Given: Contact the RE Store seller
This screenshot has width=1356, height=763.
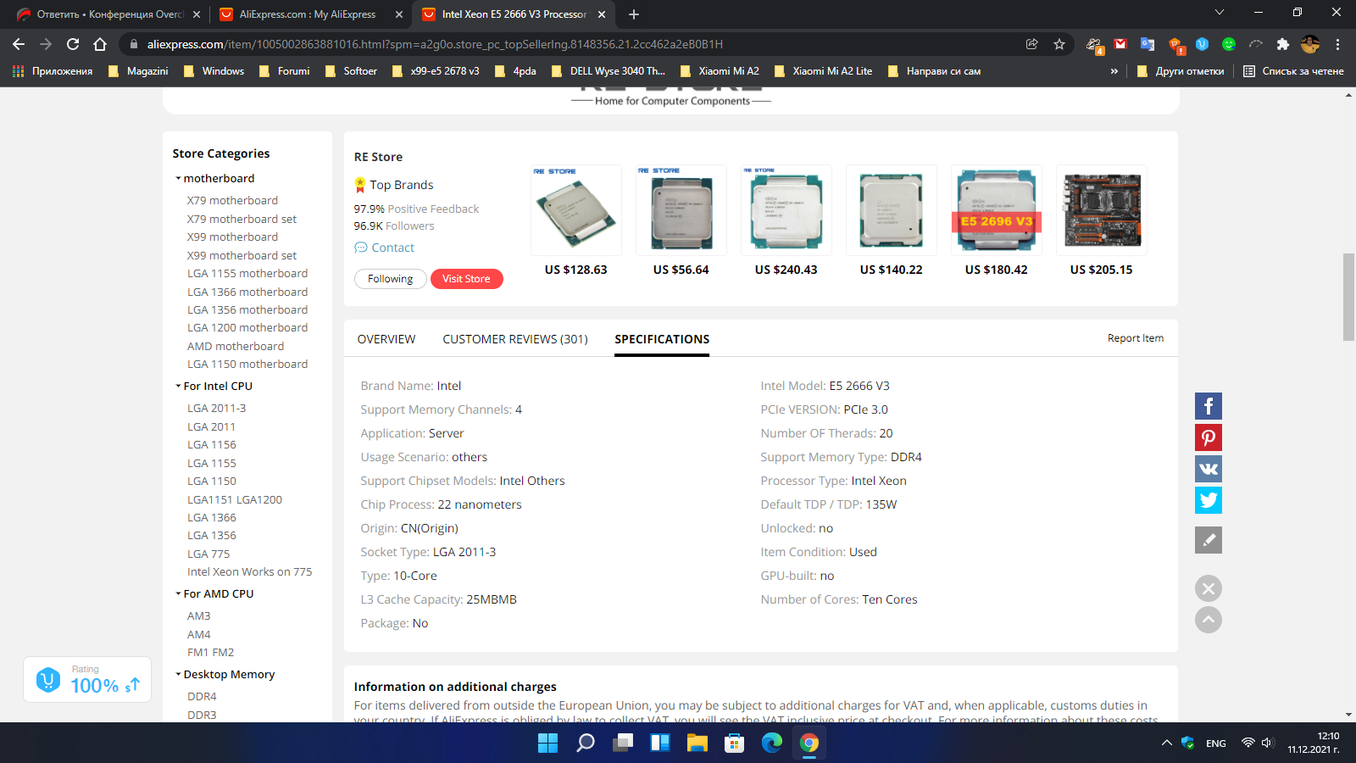Looking at the screenshot, I should (385, 248).
